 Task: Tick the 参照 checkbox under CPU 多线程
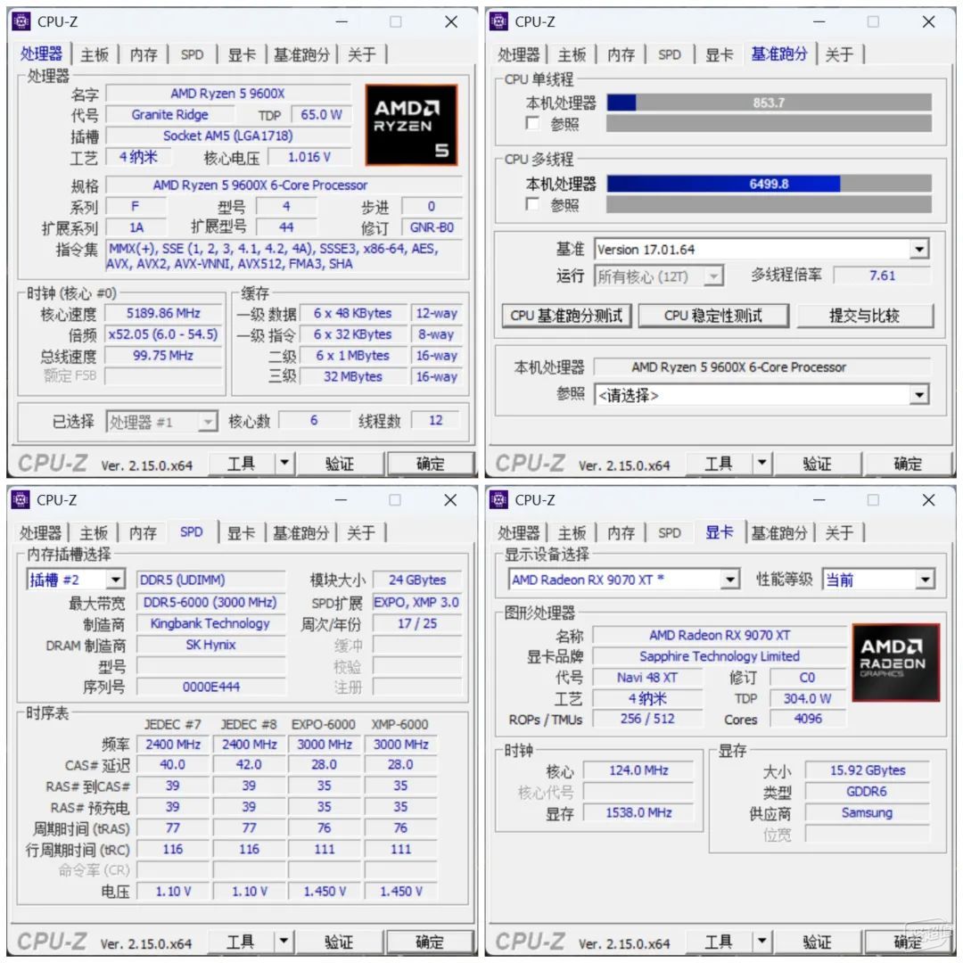(x=532, y=204)
